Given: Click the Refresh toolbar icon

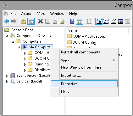Looking at the screenshot, I should point(55,21).
